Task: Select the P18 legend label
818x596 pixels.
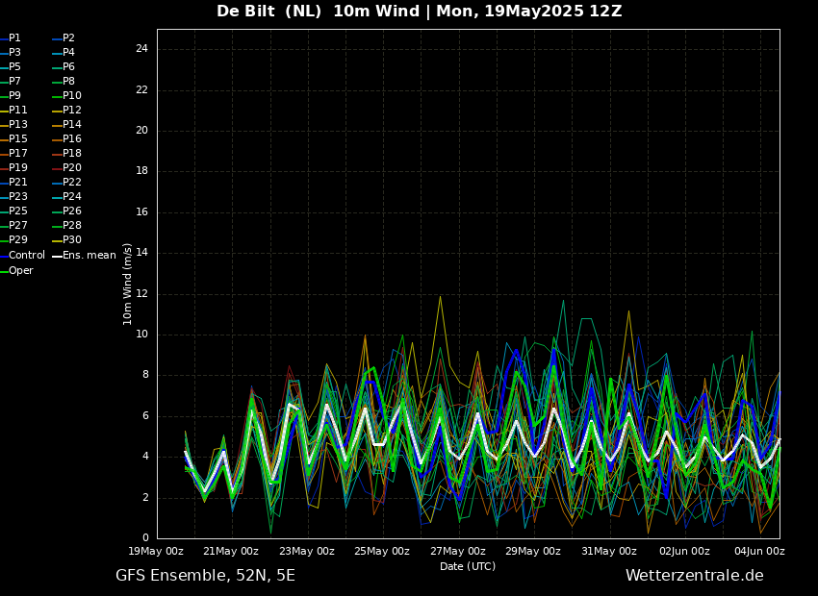Action: click(x=72, y=153)
